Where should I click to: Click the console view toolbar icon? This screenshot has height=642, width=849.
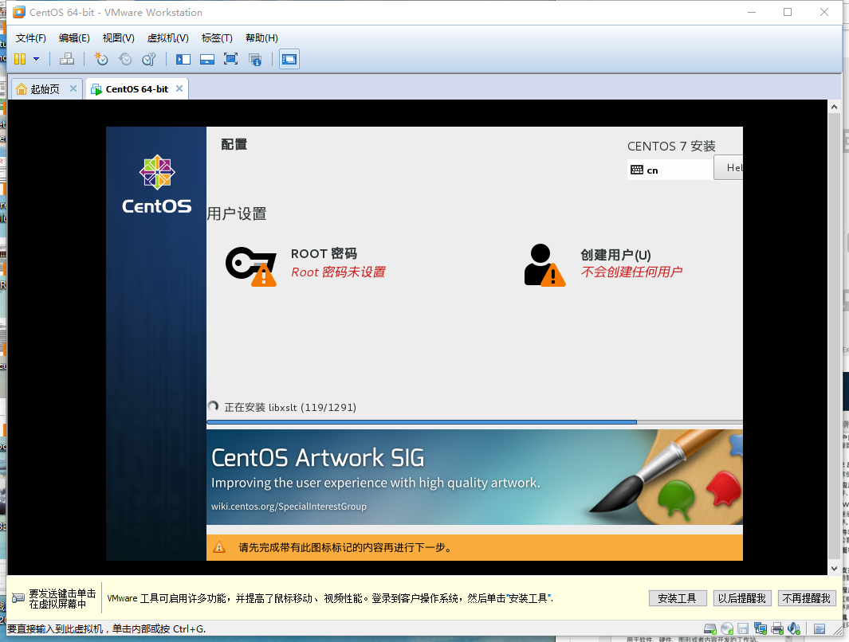(x=289, y=59)
